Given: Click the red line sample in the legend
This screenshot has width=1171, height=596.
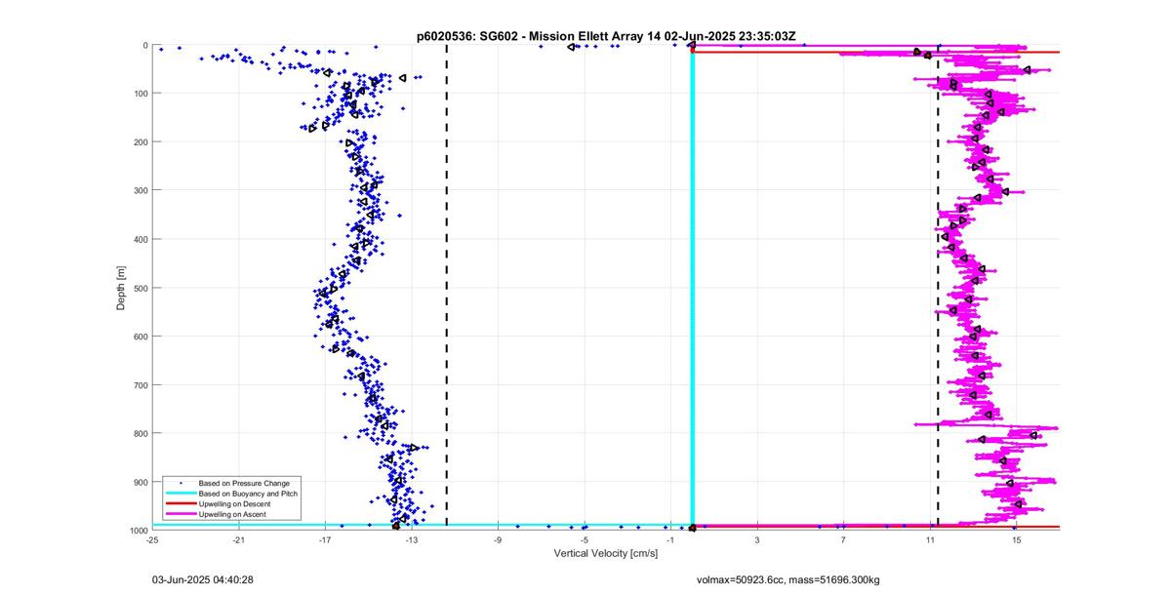Looking at the screenshot, I should pos(180,503).
